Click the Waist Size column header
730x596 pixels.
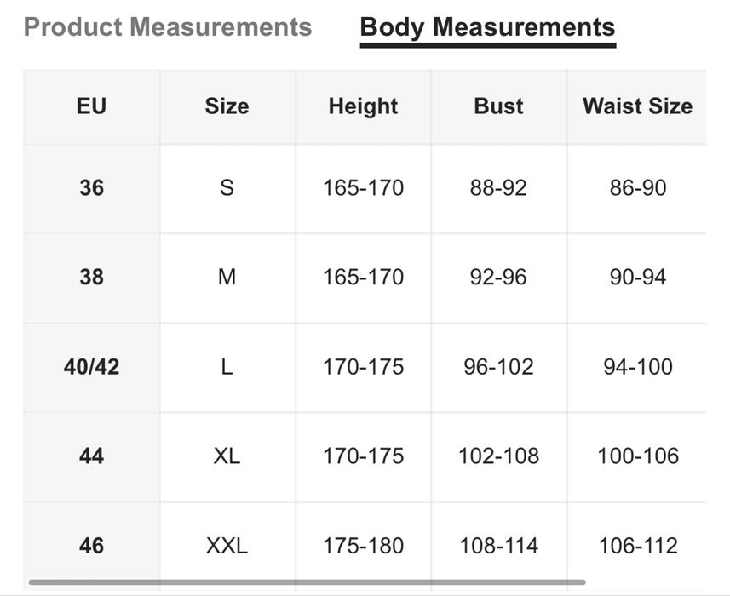coord(637,106)
